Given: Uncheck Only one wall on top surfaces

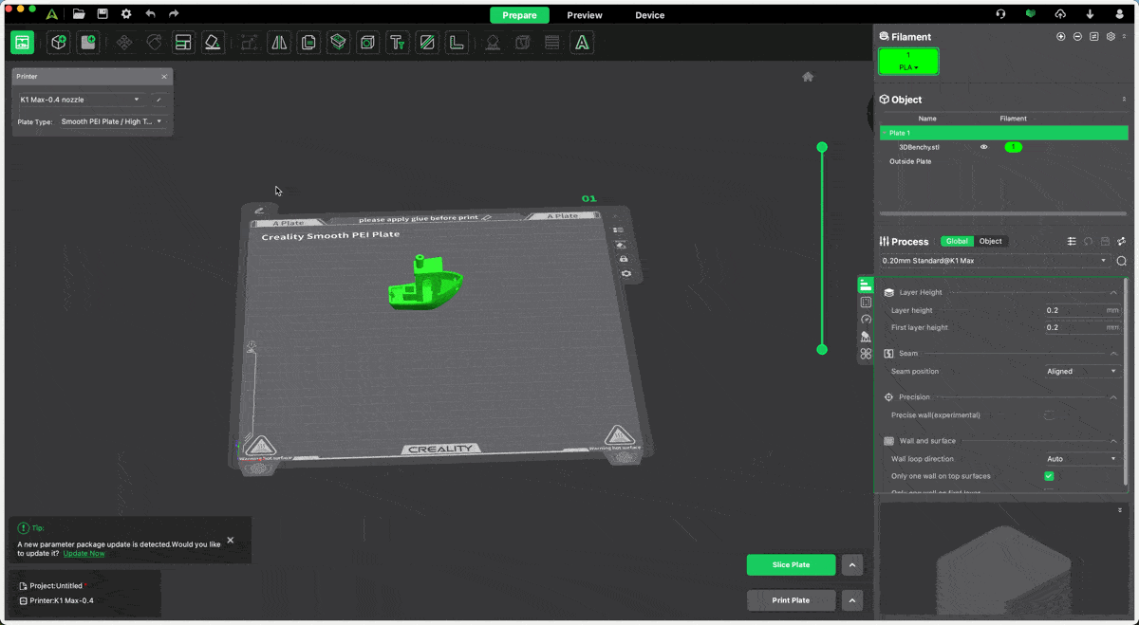Looking at the screenshot, I should 1049,476.
